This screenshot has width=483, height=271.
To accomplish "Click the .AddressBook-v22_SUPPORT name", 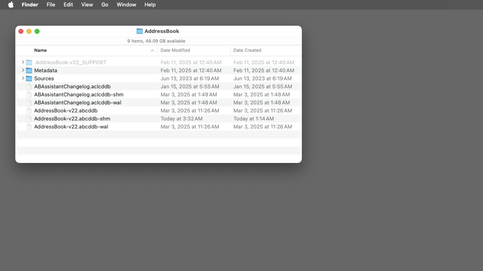I will click(70, 62).
